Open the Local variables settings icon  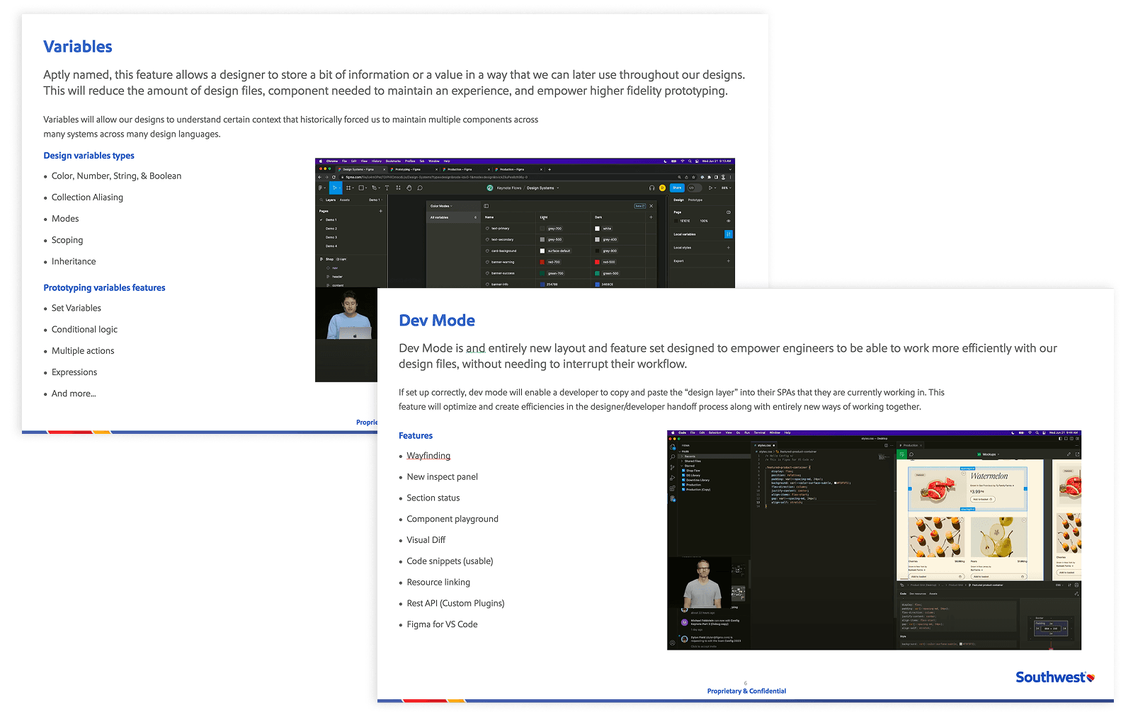point(729,234)
